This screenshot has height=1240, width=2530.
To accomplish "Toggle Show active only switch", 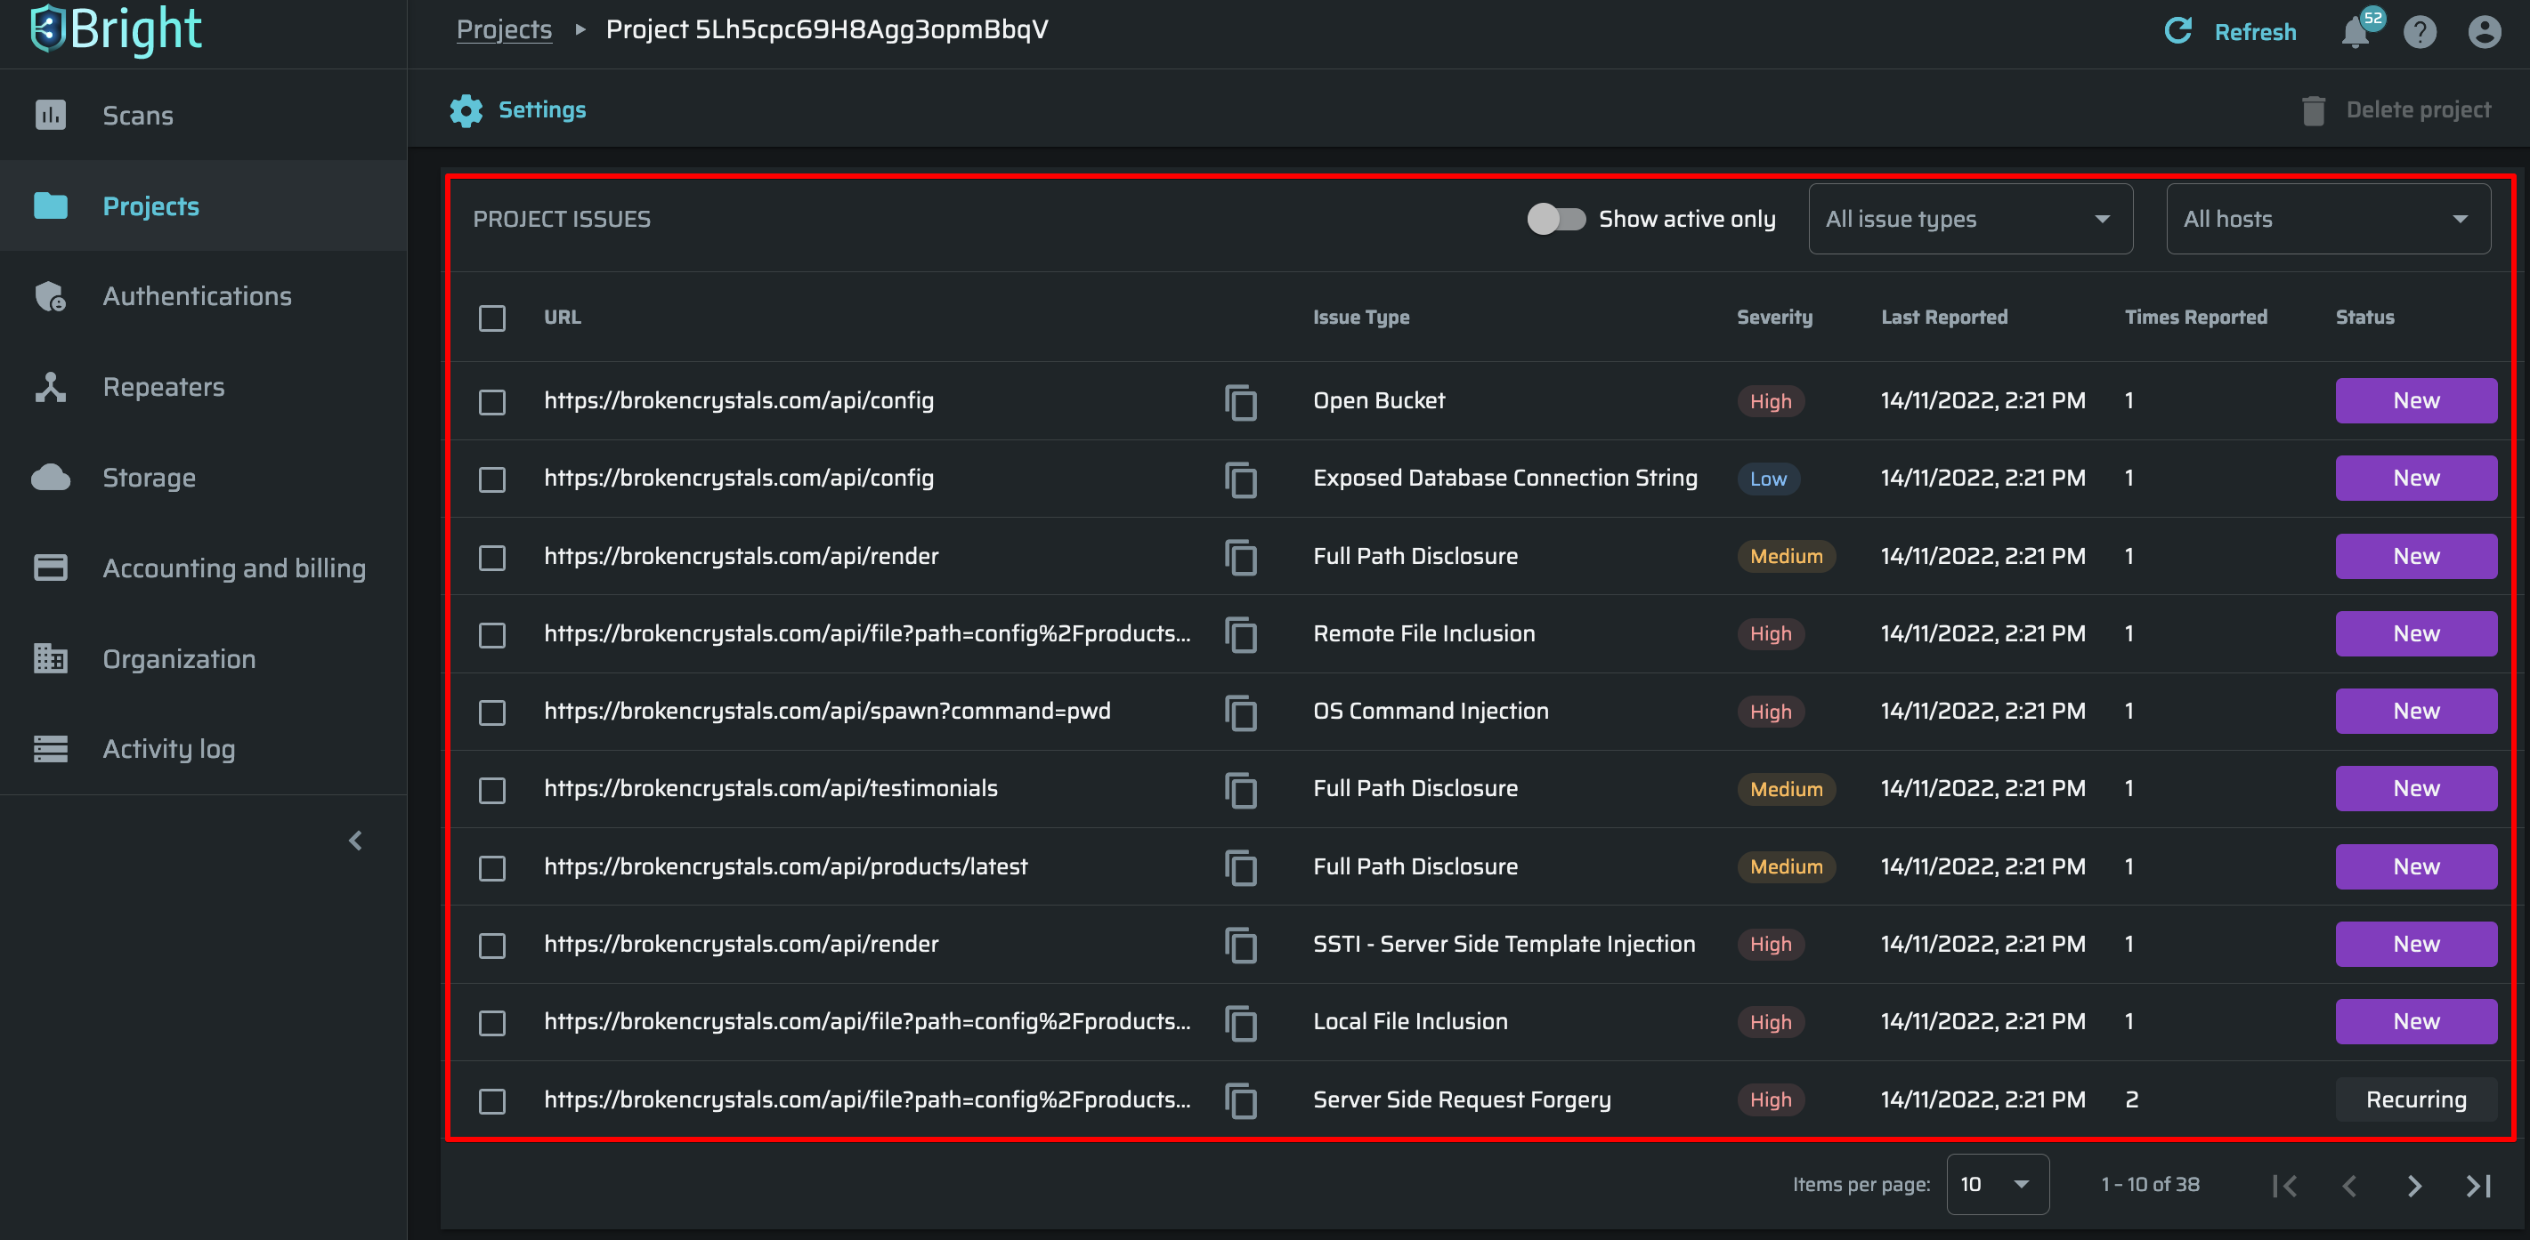I will (1556, 219).
